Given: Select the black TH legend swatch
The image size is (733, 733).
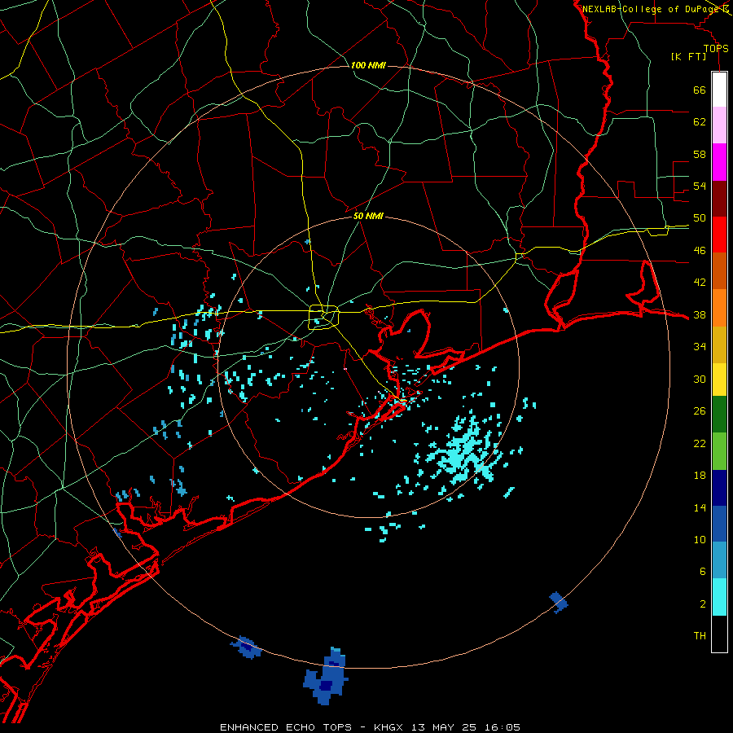Looking at the screenshot, I should point(719,634).
